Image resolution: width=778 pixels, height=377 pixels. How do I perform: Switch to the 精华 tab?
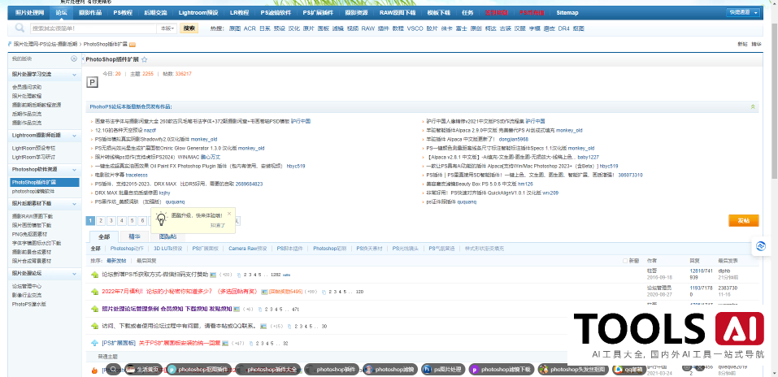(134, 236)
